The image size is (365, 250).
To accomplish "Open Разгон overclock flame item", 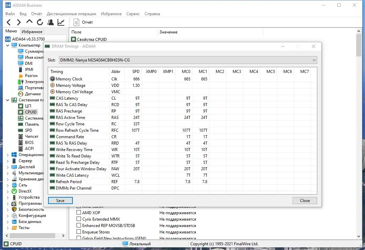I will coord(31,76).
